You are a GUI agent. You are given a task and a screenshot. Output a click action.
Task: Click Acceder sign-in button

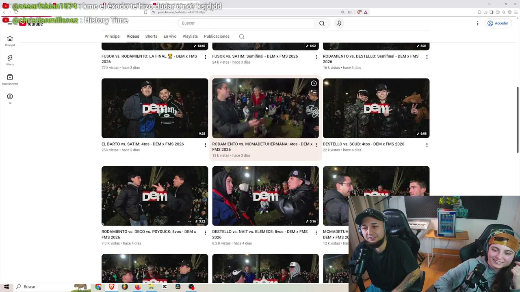[x=498, y=23]
